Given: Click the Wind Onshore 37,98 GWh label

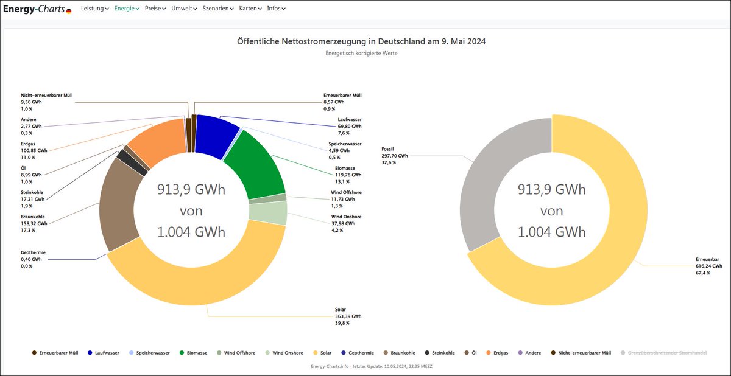Looking at the screenshot, I should point(347,223).
